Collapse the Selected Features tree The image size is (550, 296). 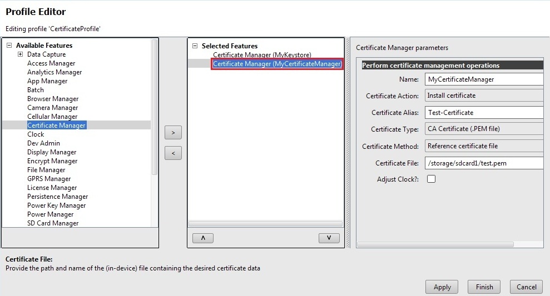(195, 46)
